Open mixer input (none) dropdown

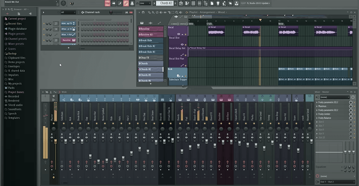click(334, 97)
